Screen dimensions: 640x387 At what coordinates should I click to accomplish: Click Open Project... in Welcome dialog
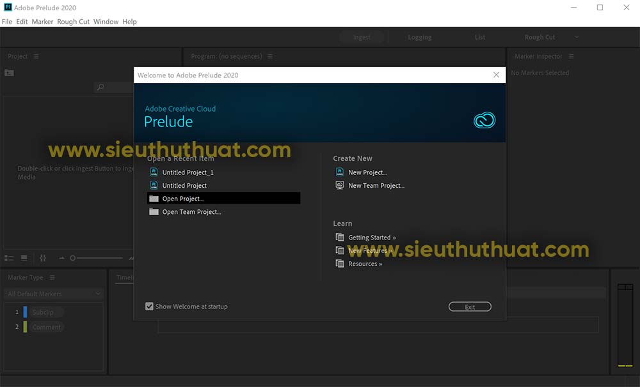[223, 199]
